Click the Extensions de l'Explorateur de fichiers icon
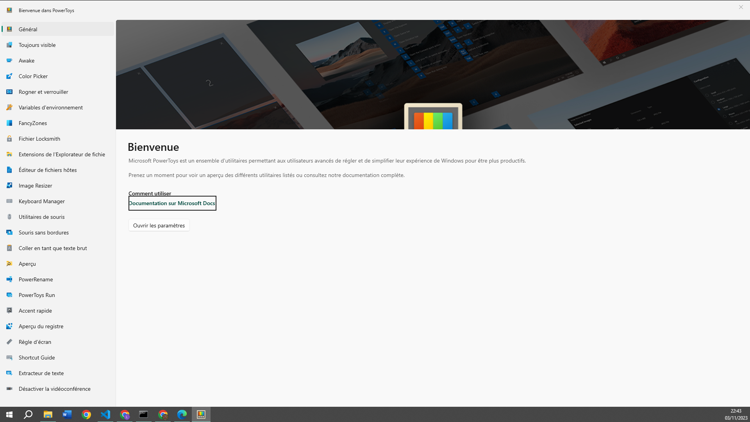 point(9,154)
